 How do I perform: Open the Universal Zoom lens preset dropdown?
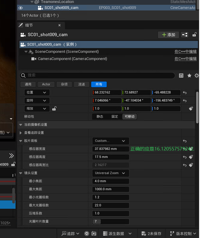point(110,173)
